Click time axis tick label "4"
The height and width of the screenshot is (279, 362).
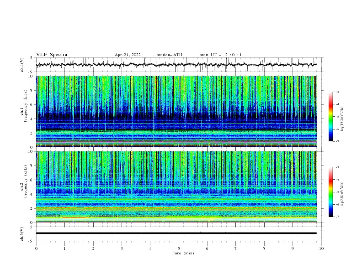tap(150, 248)
